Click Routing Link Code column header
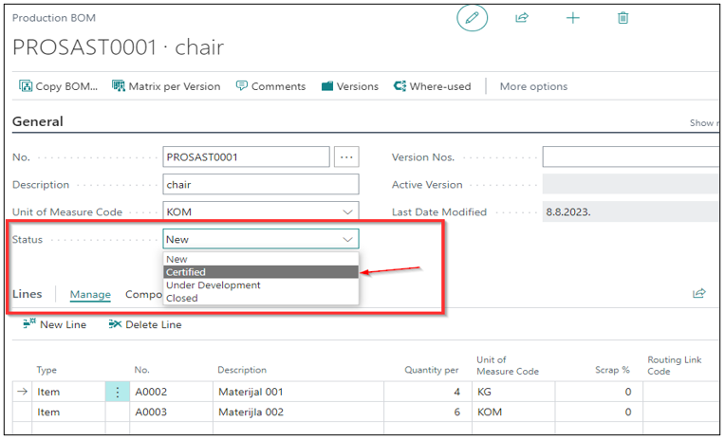This screenshot has width=725, height=440. pyautogui.click(x=674, y=365)
